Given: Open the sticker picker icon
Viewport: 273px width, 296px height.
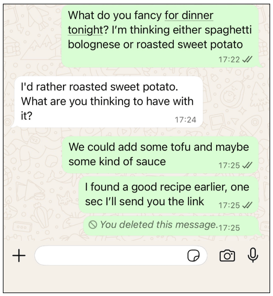Looking at the screenshot, I should click(193, 256).
